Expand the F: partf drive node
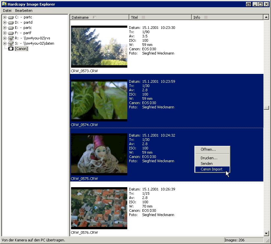The height and width of the screenshot is (244, 271). click(x=5, y=33)
